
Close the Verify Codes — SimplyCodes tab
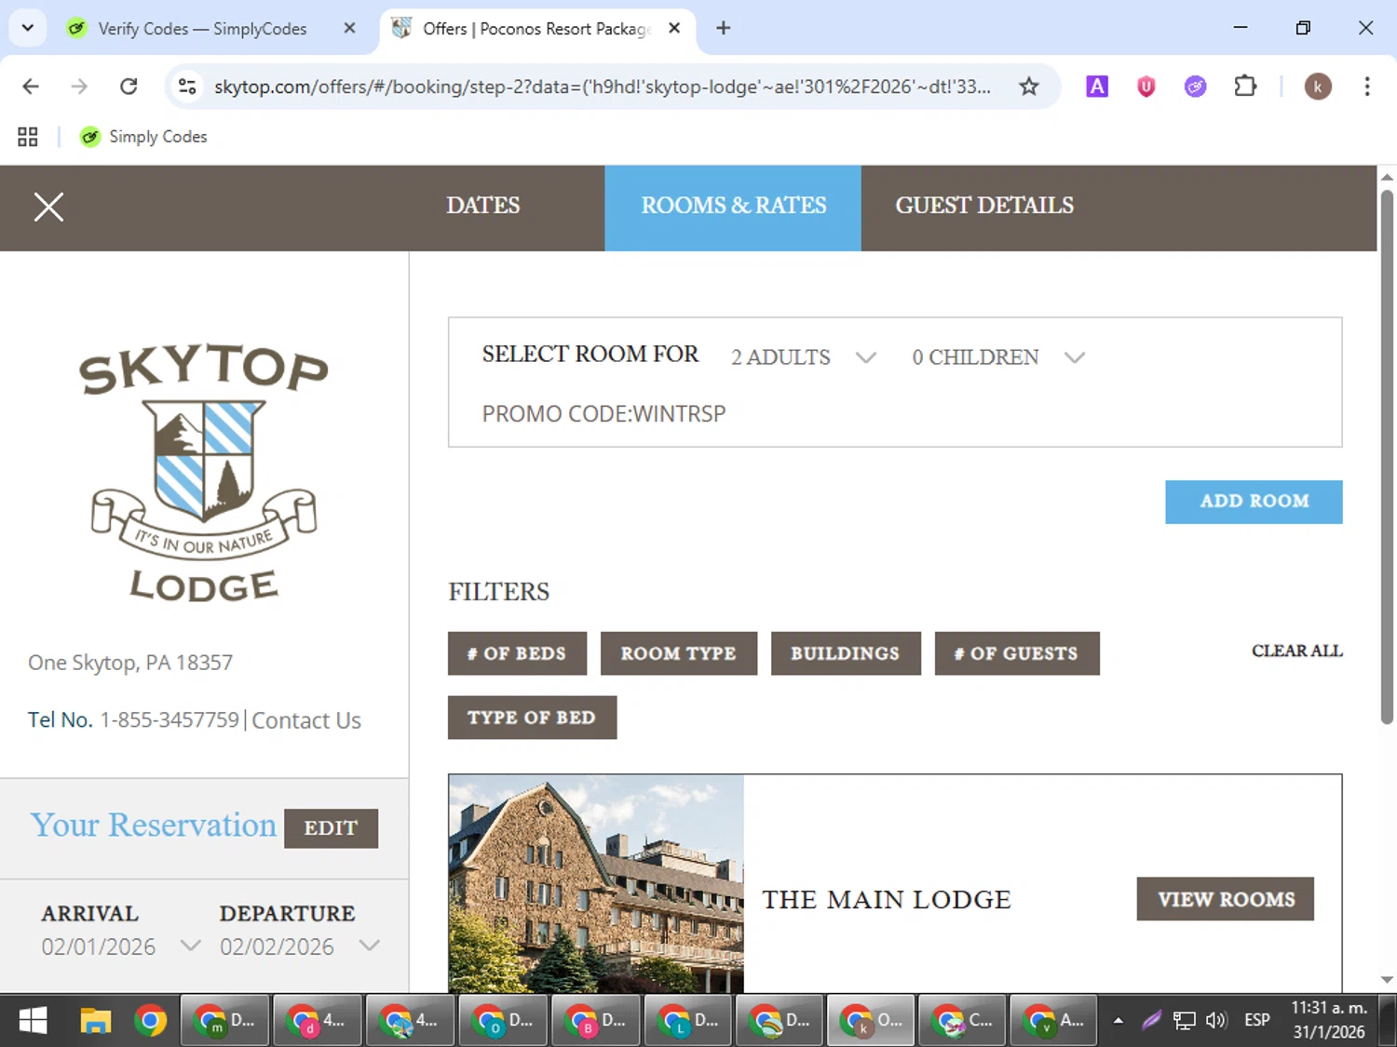tap(349, 28)
